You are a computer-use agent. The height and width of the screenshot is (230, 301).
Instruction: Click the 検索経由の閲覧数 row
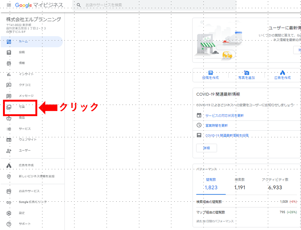coord(247,202)
